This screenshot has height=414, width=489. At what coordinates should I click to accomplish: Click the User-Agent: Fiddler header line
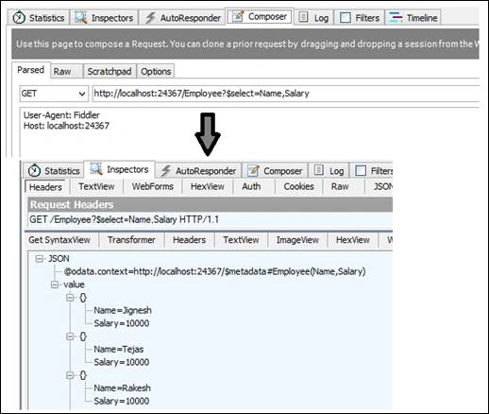61,115
